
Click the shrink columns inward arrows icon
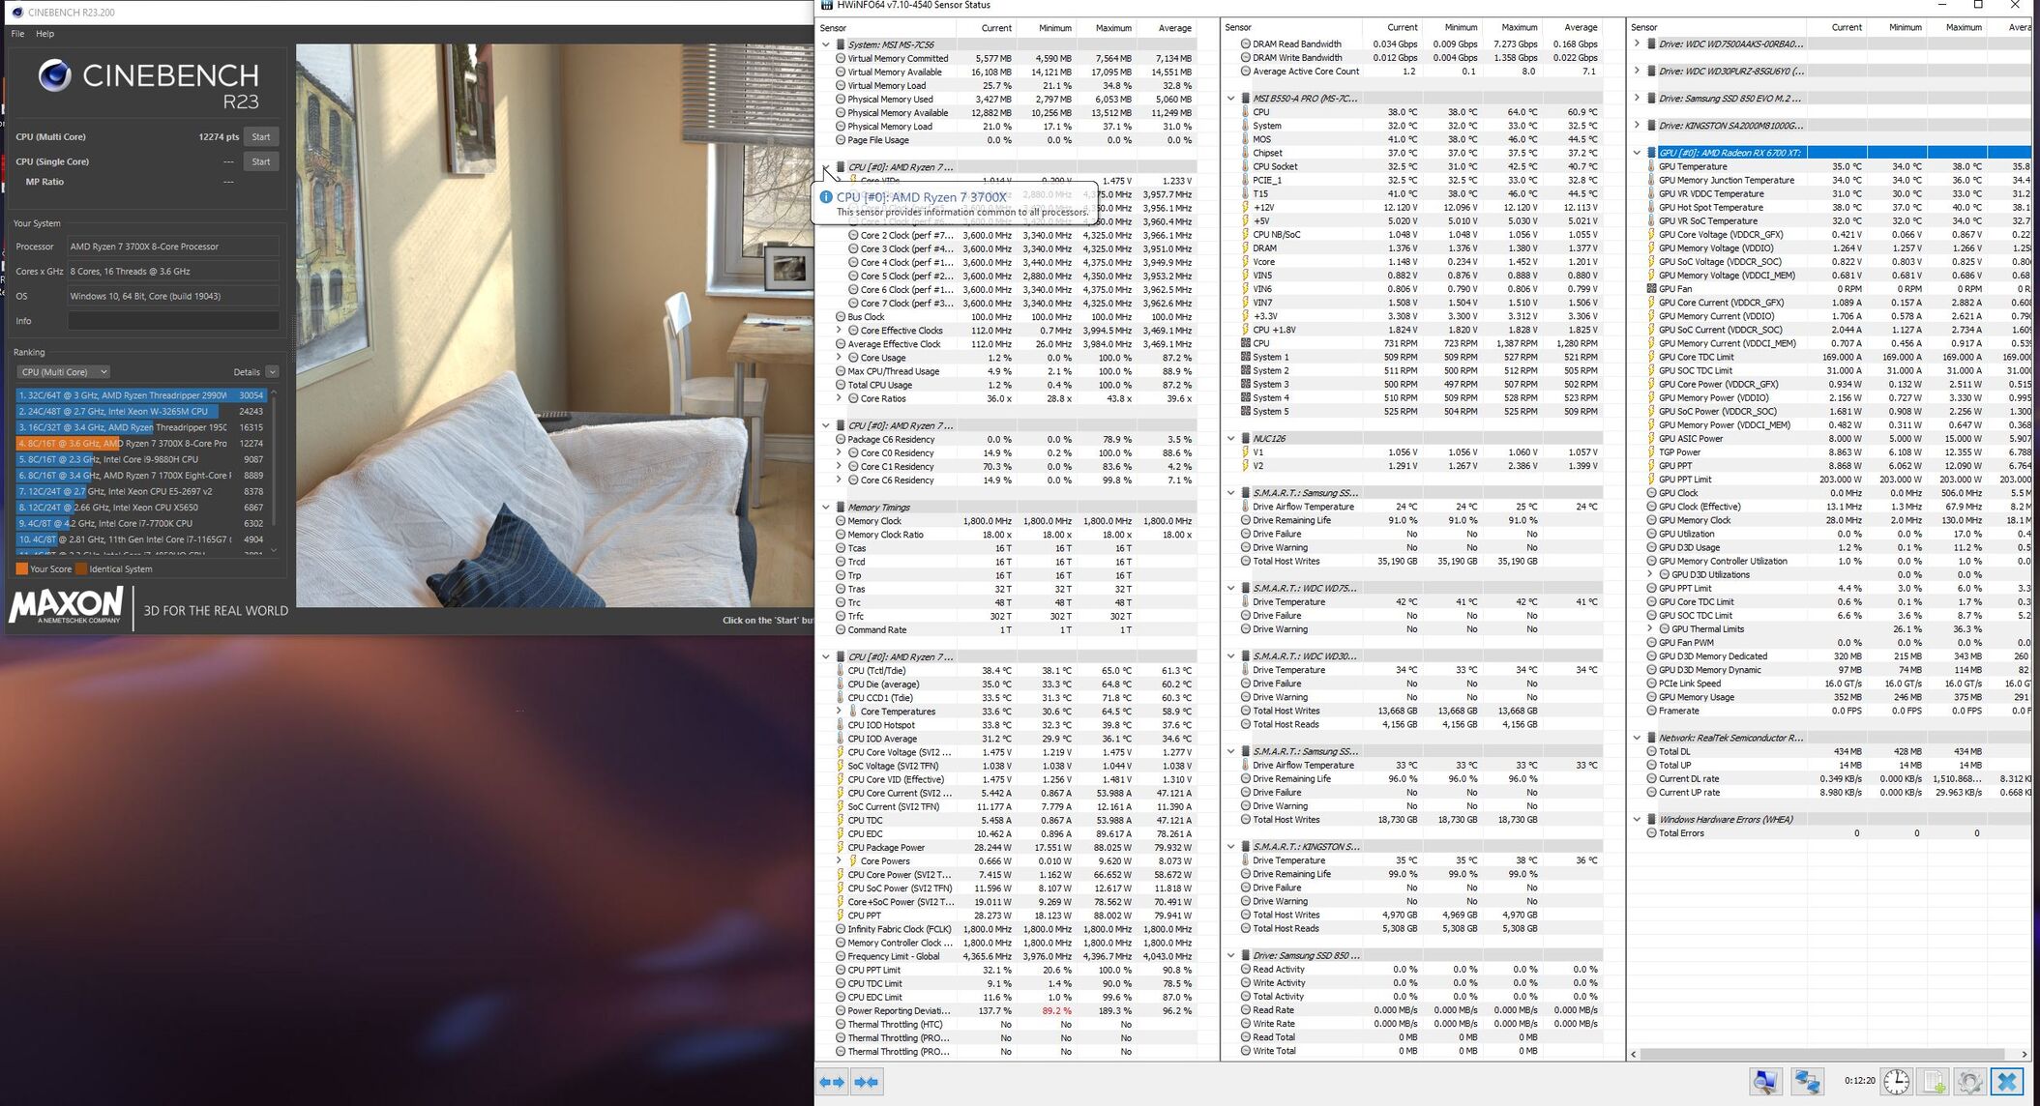pos(867,1082)
